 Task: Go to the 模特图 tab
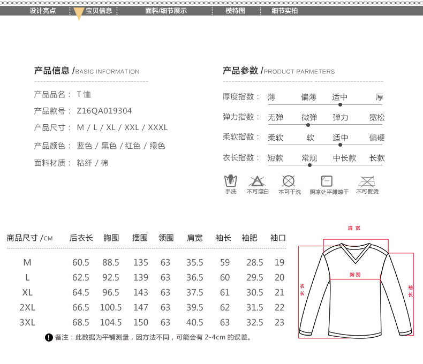coord(235,11)
